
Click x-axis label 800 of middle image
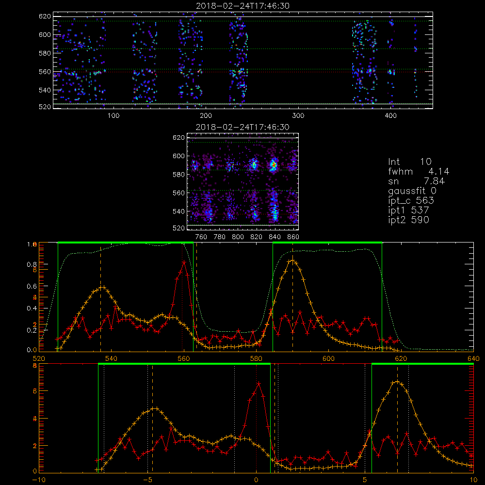coord(238,237)
